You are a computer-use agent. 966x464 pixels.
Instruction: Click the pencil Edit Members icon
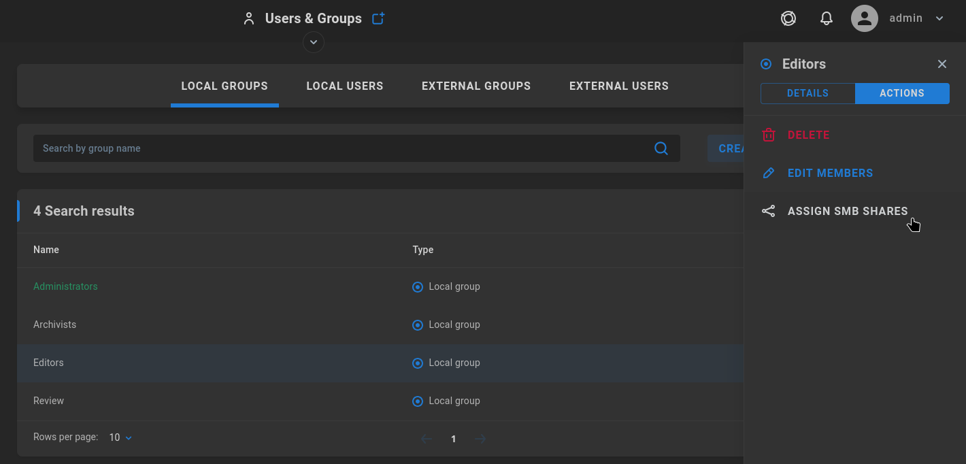(769, 173)
